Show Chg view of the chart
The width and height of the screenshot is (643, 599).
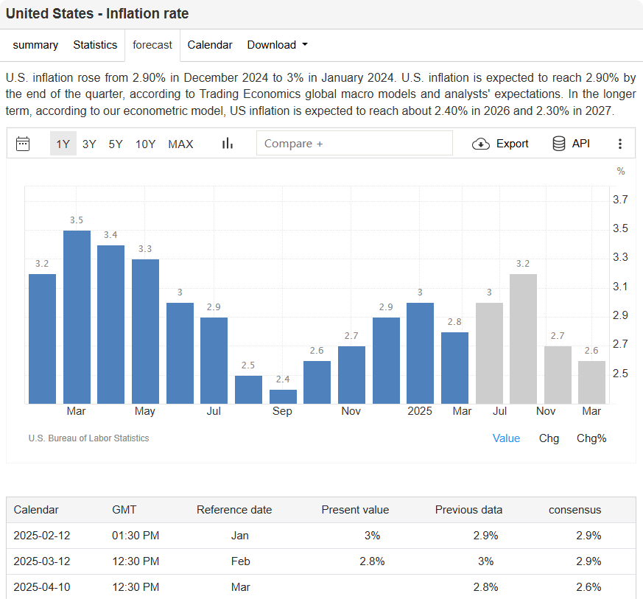coord(549,438)
